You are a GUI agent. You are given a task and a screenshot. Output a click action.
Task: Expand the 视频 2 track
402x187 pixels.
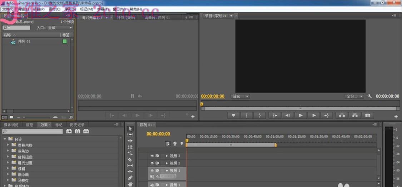pos(167,163)
